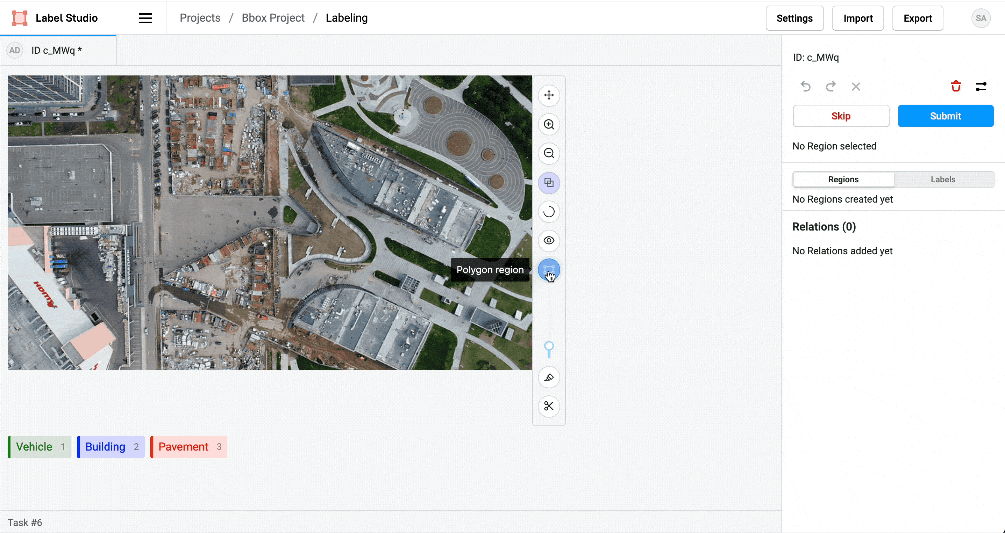Click the relations toggle icon

(x=982, y=87)
